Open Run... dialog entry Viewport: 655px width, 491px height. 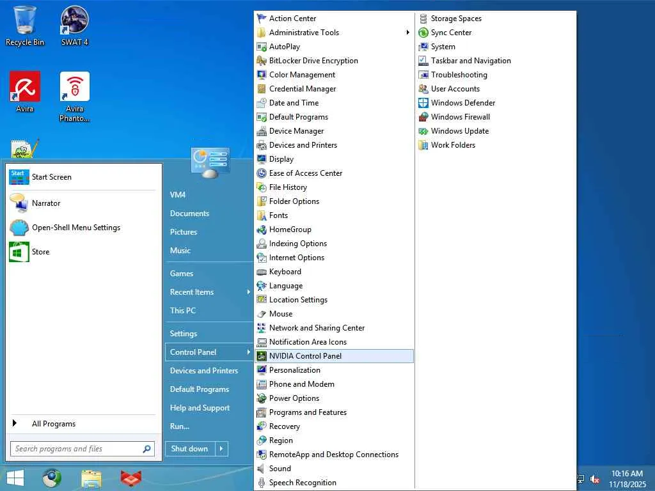180,426
